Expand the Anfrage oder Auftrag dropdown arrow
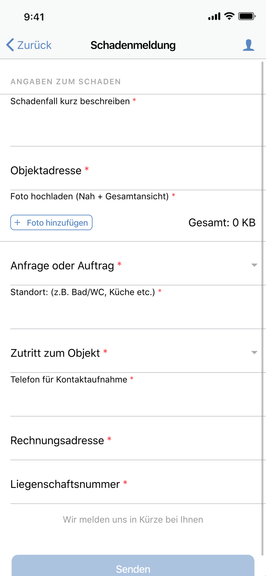Viewport: 266px width, 576px height. point(254,265)
